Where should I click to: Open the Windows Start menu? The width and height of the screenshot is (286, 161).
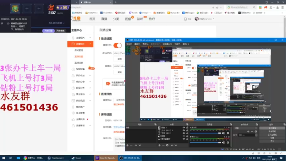pyautogui.click(x=4, y=158)
